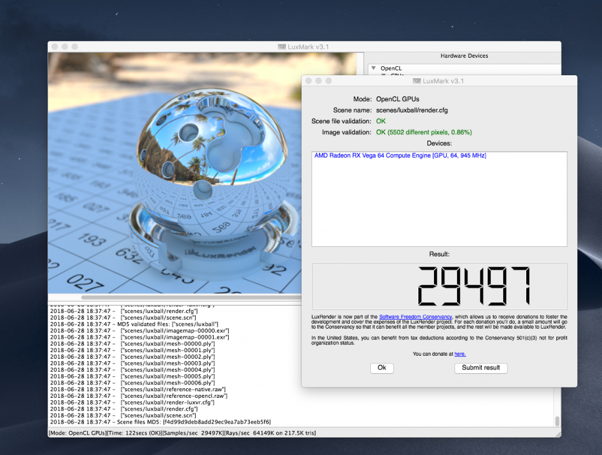Click the Image validation OK text
This screenshot has height=455, width=602.
point(424,132)
